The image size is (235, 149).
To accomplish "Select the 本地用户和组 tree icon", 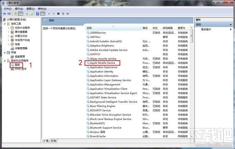I will (12, 40).
